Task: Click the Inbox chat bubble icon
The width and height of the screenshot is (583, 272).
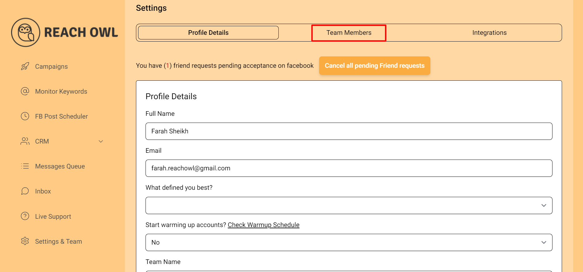Action: pos(25,191)
